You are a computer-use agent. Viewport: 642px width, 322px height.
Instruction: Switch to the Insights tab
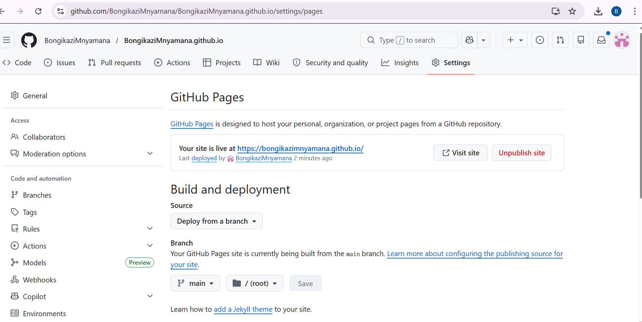pyautogui.click(x=400, y=62)
